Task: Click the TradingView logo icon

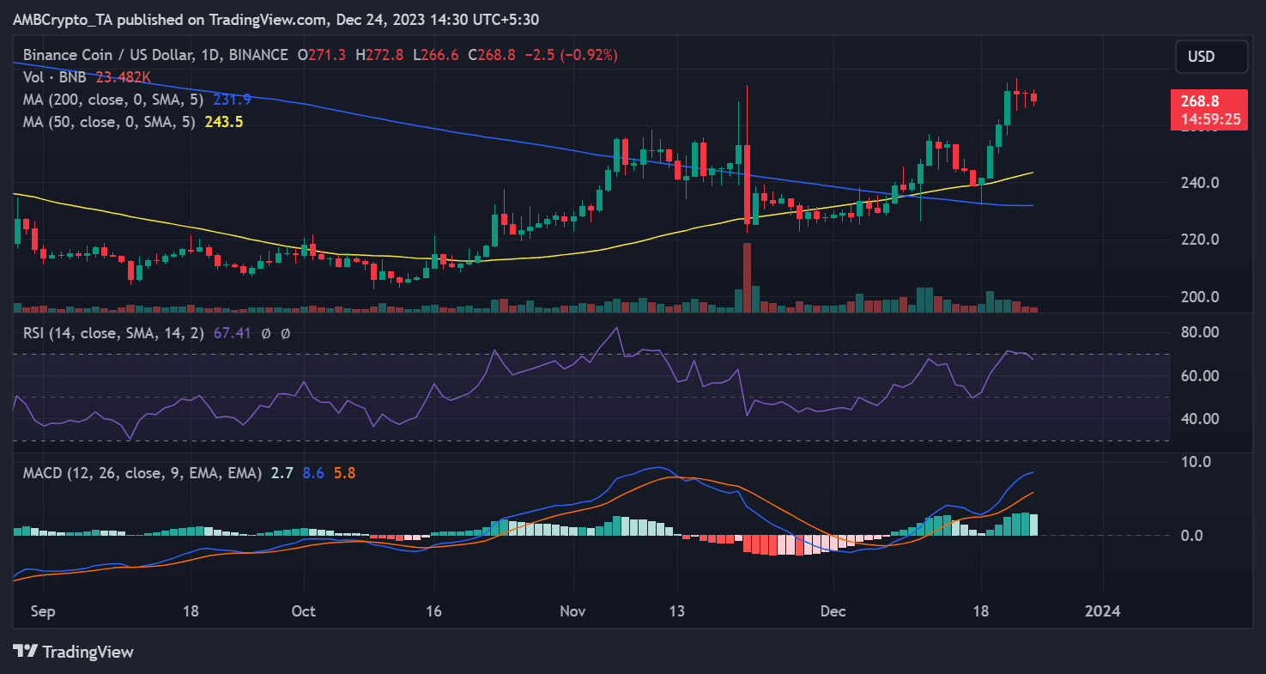Action: click(24, 652)
